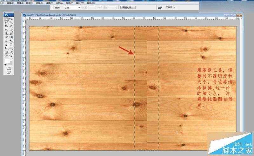Select the Eyedropper tool
This screenshot has height=156, width=254.
coord(11,52)
